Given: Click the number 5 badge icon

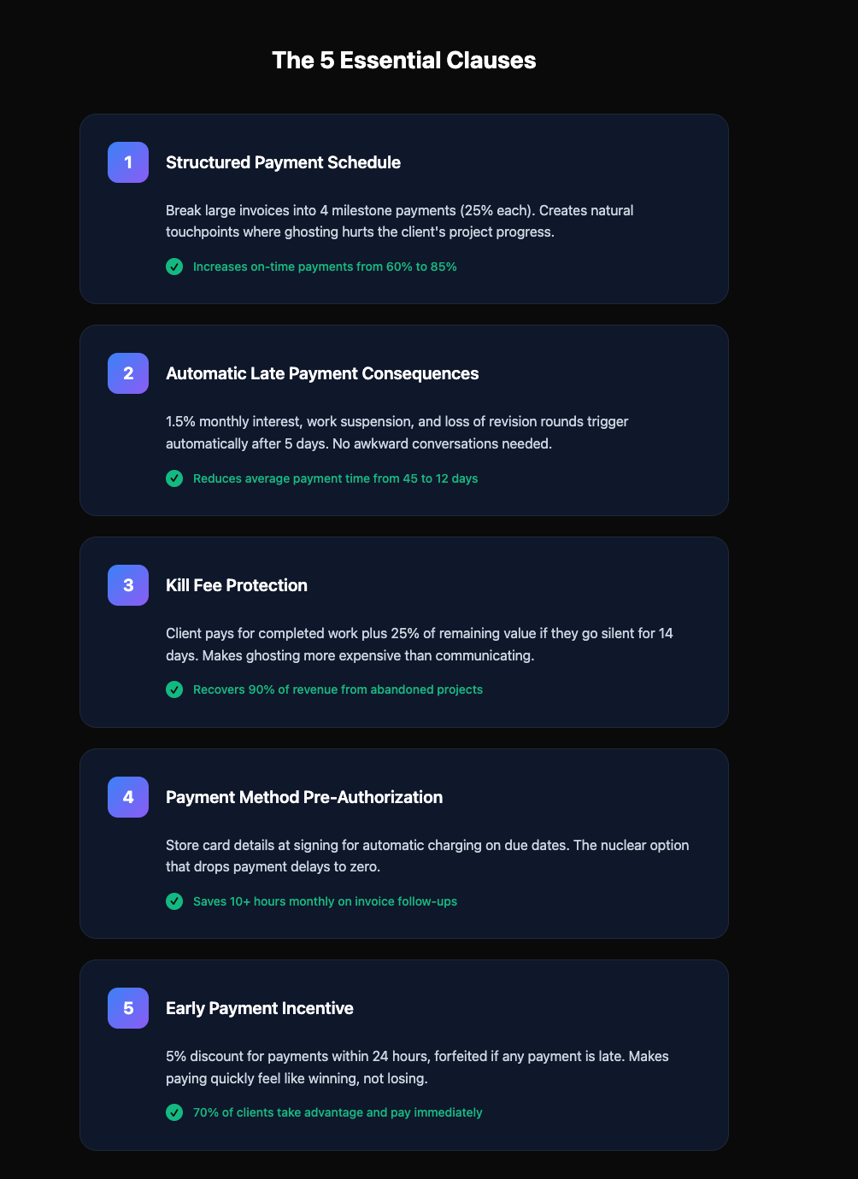Looking at the screenshot, I should click(x=128, y=1008).
